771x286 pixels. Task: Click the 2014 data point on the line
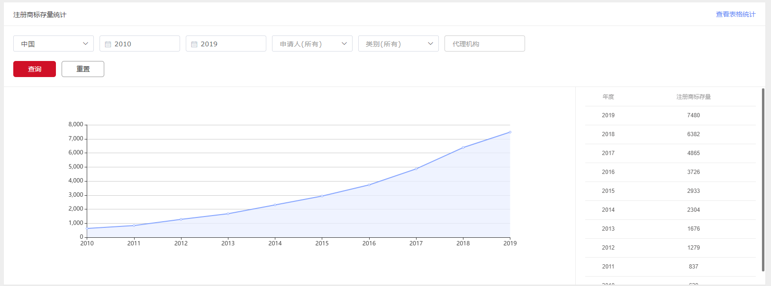coord(275,205)
